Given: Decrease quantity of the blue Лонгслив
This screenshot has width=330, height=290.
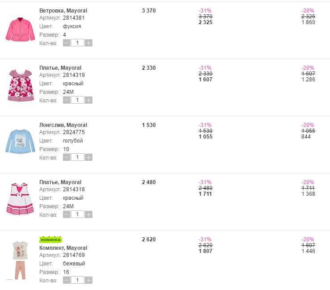Looking at the screenshot, I should (67, 157).
